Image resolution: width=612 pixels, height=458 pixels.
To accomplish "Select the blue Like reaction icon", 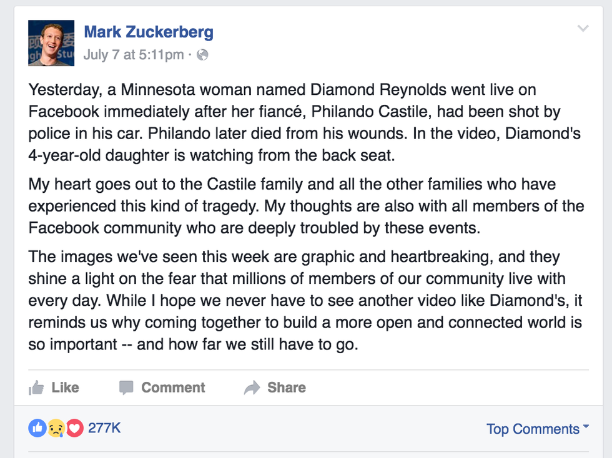I will [37, 428].
